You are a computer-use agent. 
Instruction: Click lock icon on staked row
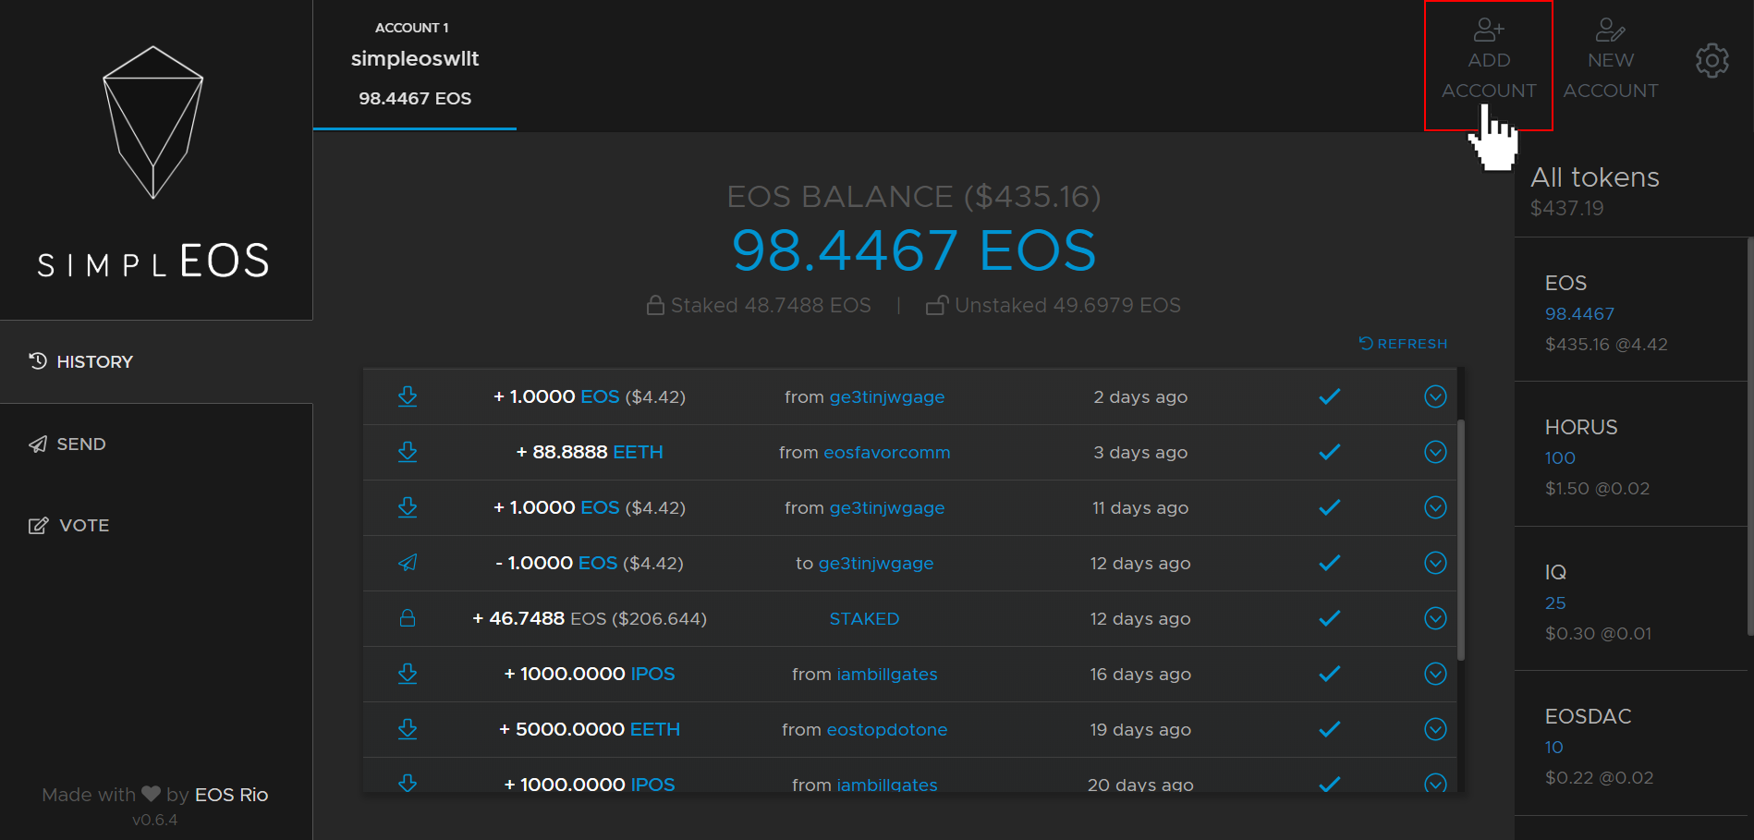[x=408, y=618]
